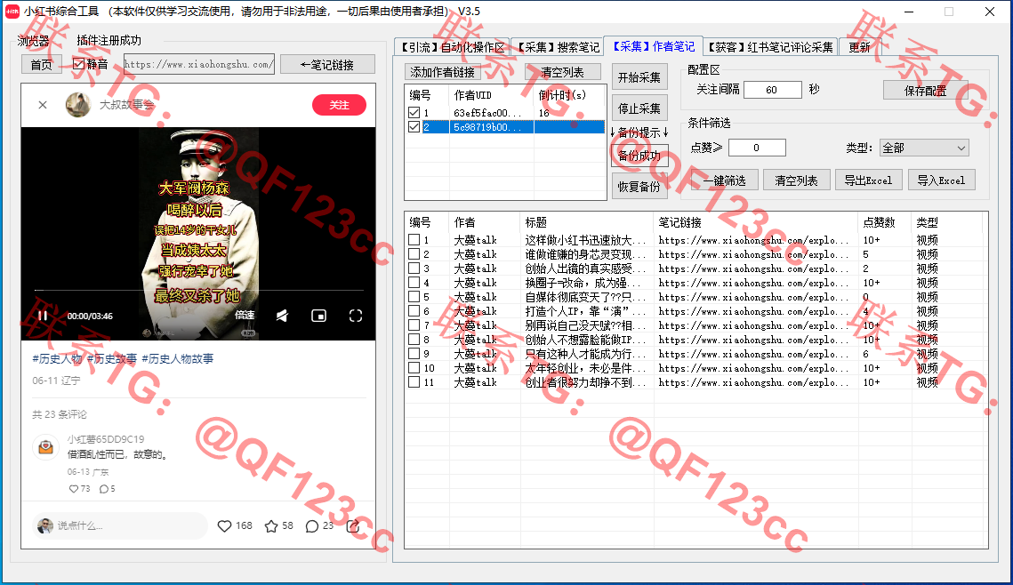Select title cell 打造个人IP，靠“演”
The width and height of the screenshot is (1013, 585).
pyautogui.click(x=587, y=311)
